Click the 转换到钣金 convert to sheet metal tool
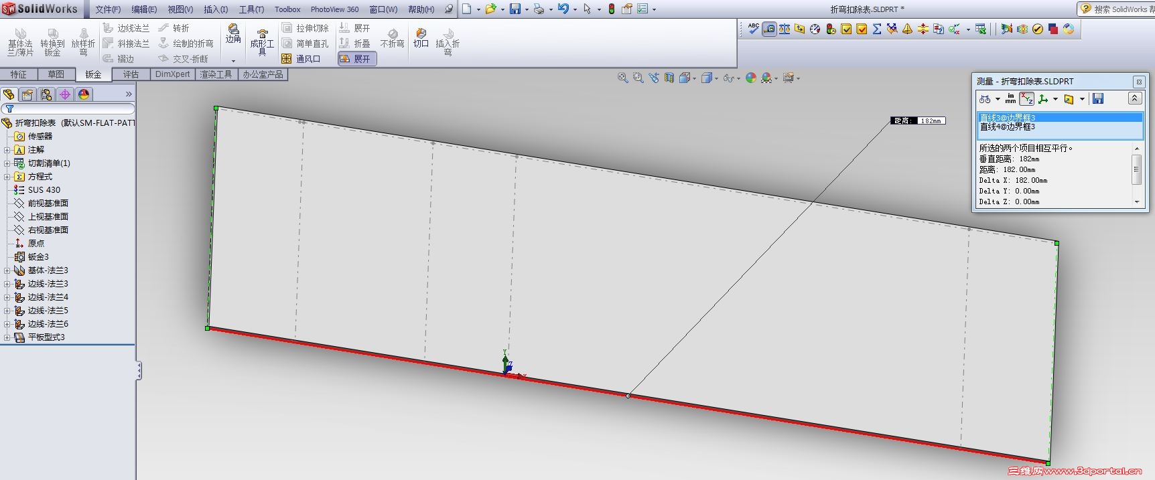 point(52,42)
